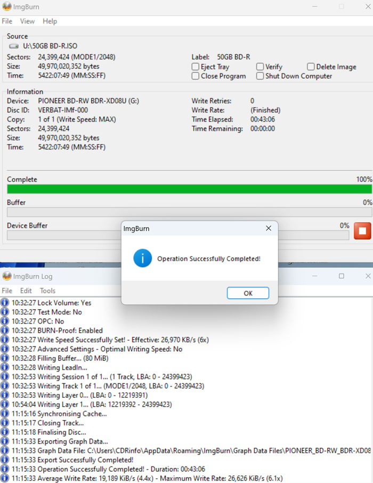Close the ImgBurn completion dialog with X
The width and height of the screenshot is (373, 483).
coord(269,228)
